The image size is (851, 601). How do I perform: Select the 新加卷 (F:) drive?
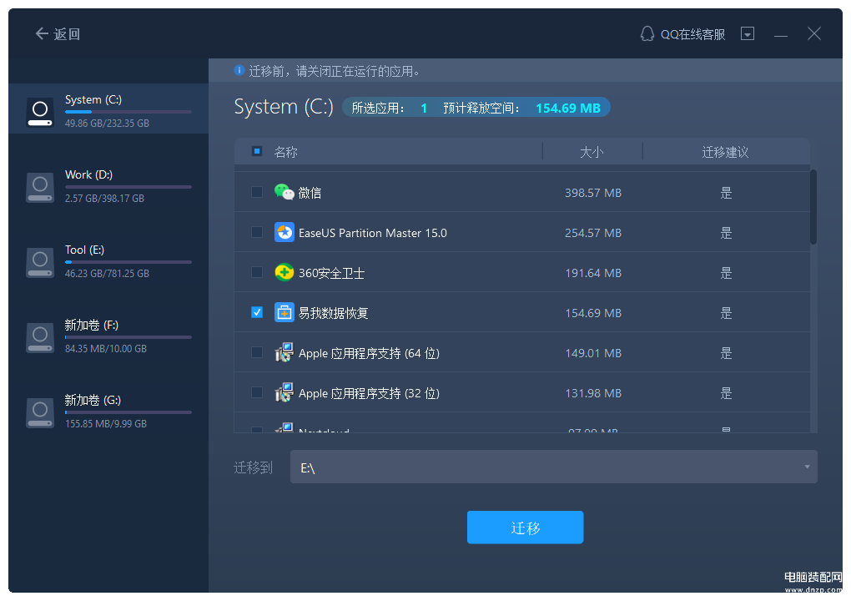[108, 336]
